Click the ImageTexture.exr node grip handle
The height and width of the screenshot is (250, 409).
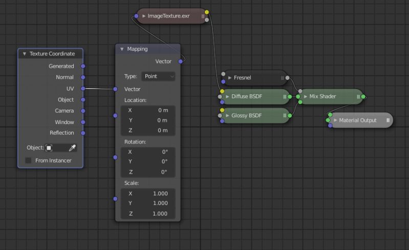203,16
